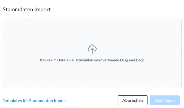Open file picker from the upload area

click(x=92, y=53)
